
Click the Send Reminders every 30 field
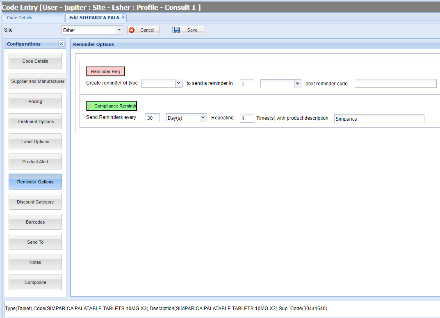tap(153, 118)
